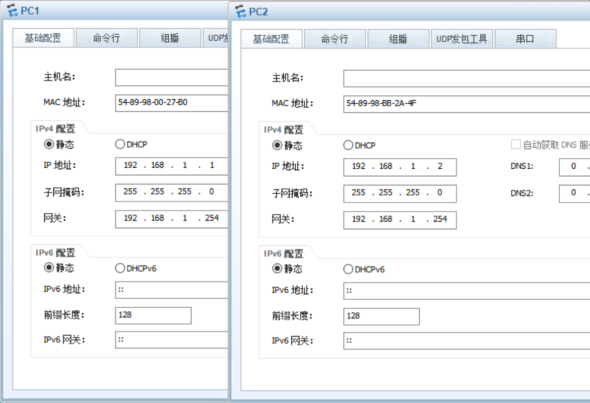The image size is (590, 403).
Task: Open the UDP发包工具 tab in PC2
Action: (x=462, y=39)
